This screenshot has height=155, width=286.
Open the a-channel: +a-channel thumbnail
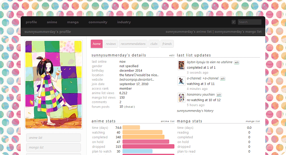coord(181,81)
